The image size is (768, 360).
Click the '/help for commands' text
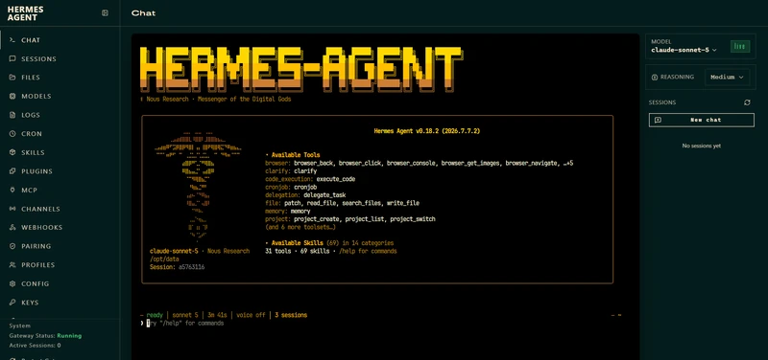tap(368, 251)
